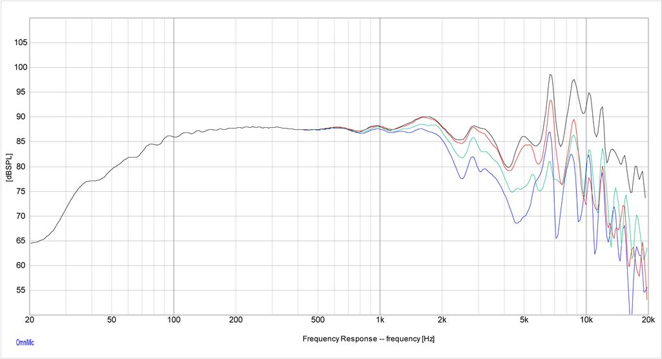Click the 500 Hz frequency label
The height and width of the screenshot is (359, 662).
click(x=317, y=320)
